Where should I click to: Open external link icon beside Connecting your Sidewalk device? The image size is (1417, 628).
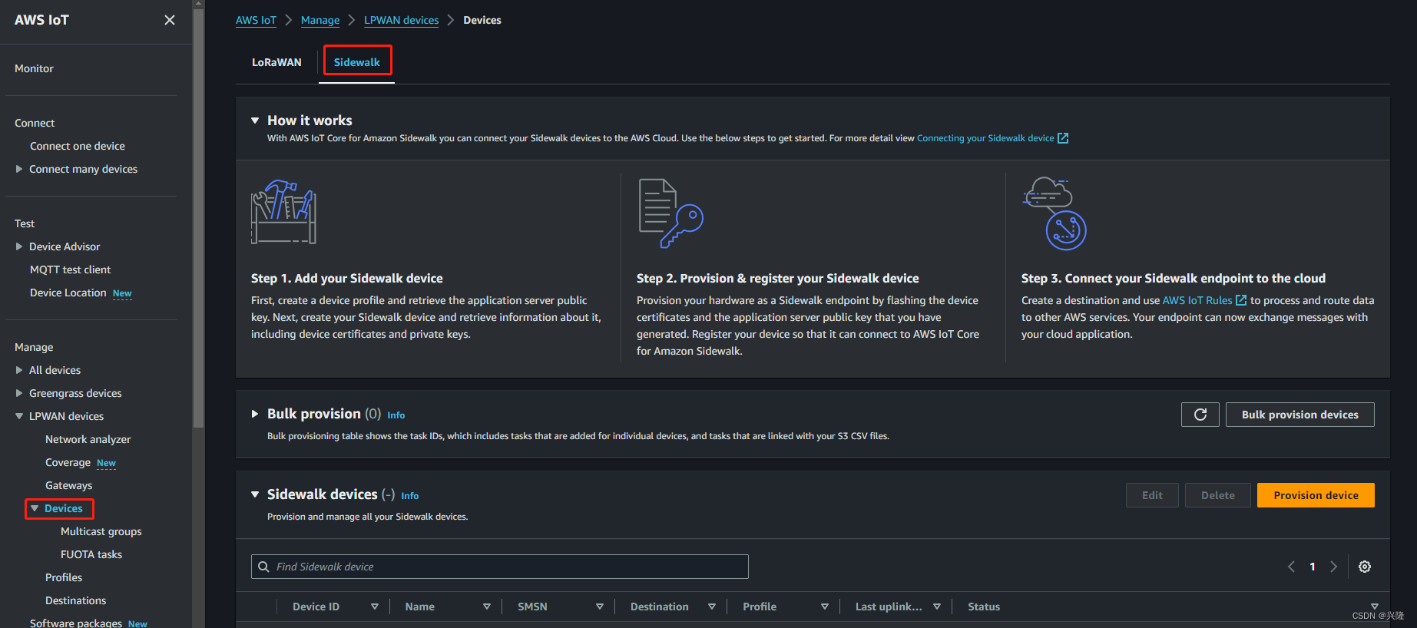1063,138
